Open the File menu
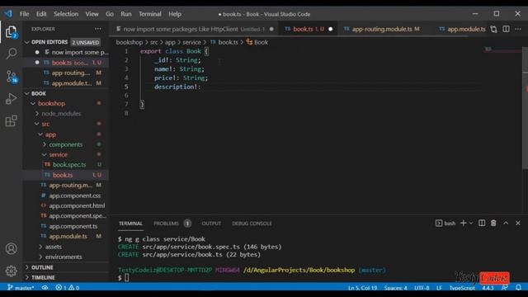The width and height of the screenshot is (528, 297). click(24, 14)
